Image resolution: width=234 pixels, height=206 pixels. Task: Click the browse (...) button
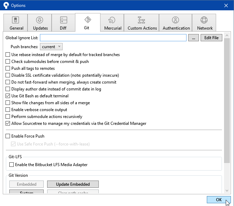click(193, 38)
